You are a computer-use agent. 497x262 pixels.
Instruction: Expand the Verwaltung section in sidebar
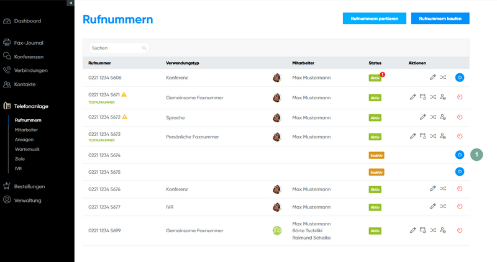[28, 200]
